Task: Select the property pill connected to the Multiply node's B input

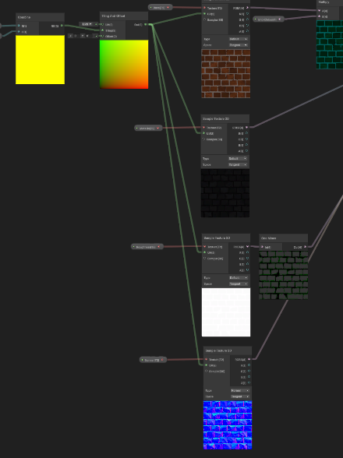Action: click(x=268, y=19)
